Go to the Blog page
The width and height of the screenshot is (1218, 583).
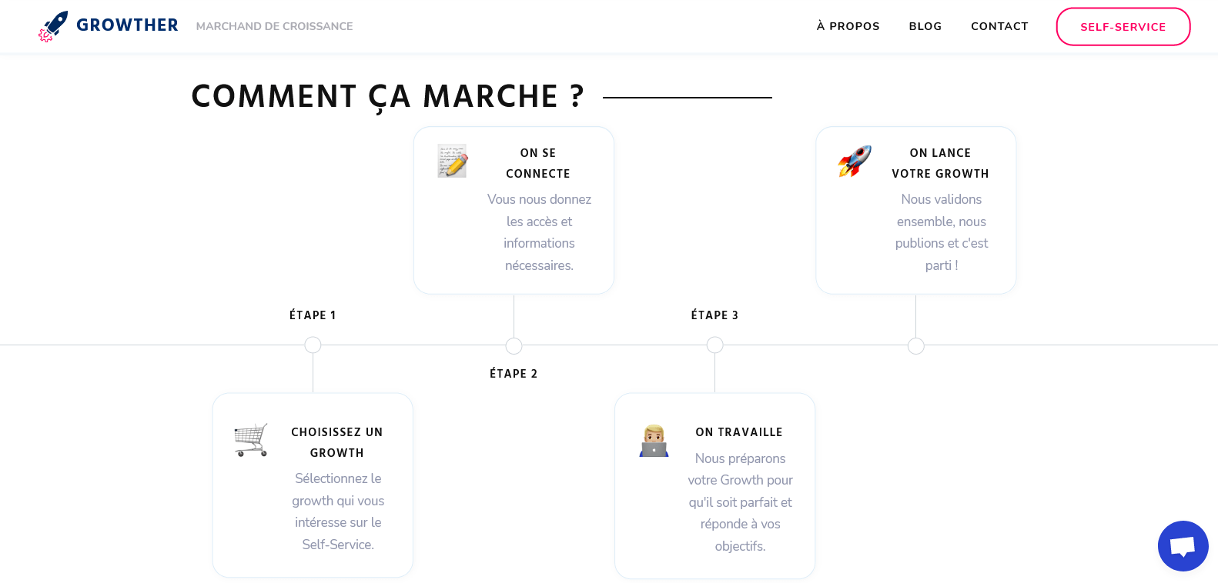[x=925, y=26]
